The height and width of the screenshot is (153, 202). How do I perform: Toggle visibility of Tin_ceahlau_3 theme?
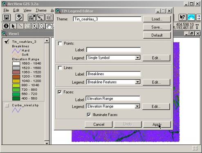7,41
